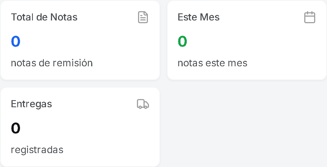Click the "registradas" caption

[x=37, y=150]
